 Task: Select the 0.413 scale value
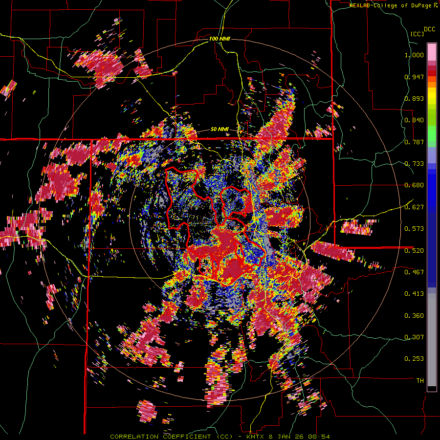[414, 294]
